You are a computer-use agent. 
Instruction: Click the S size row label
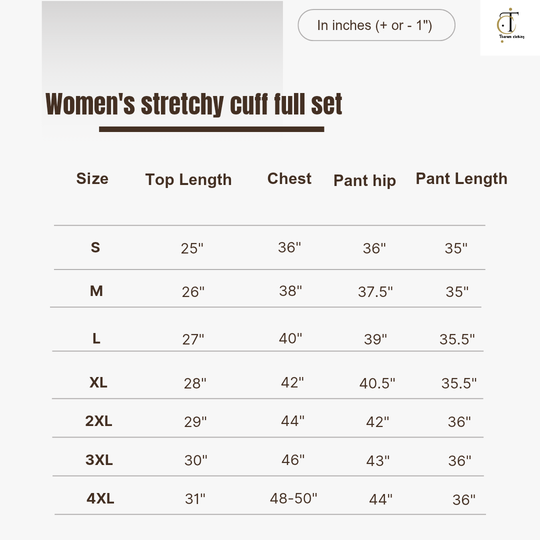[95, 247]
